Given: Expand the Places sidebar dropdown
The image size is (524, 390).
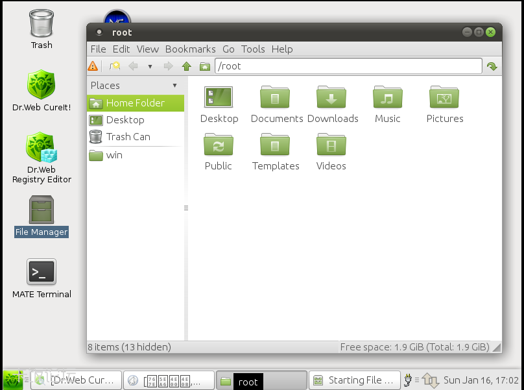Looking at the screenshot, I should (174, 86).
